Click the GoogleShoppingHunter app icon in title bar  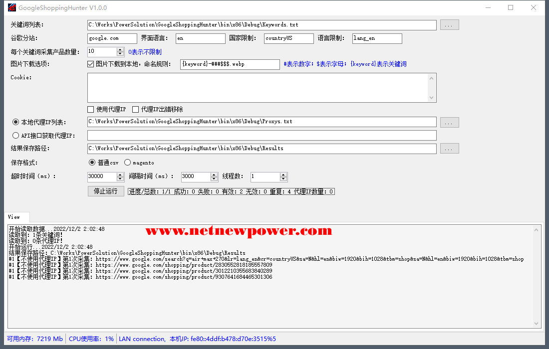[x=12, y=7]
